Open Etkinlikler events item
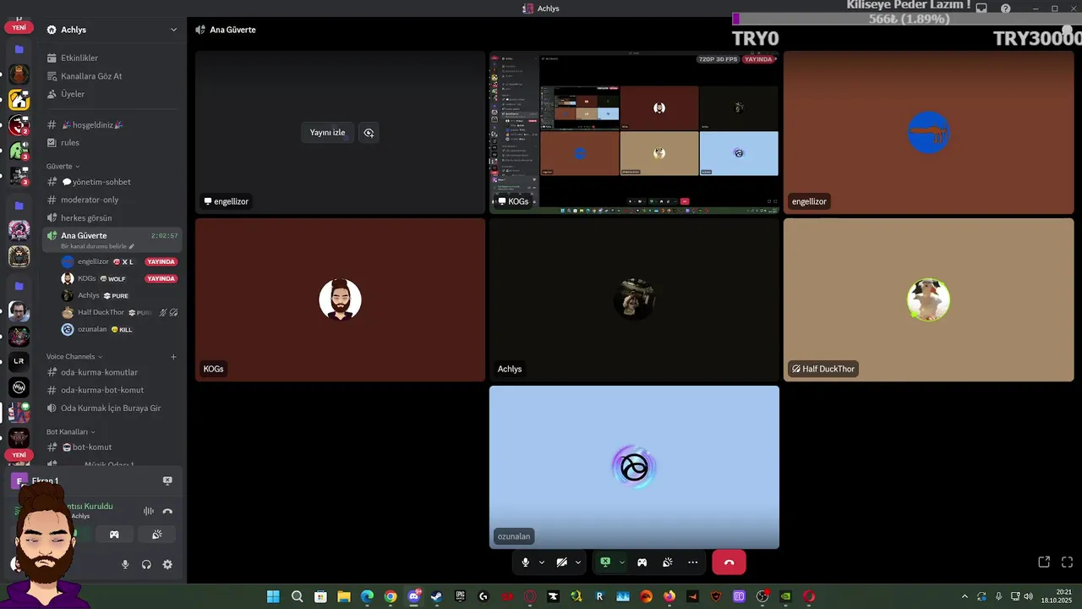Viewport: 1082px width, 609px height. point(112,58)
